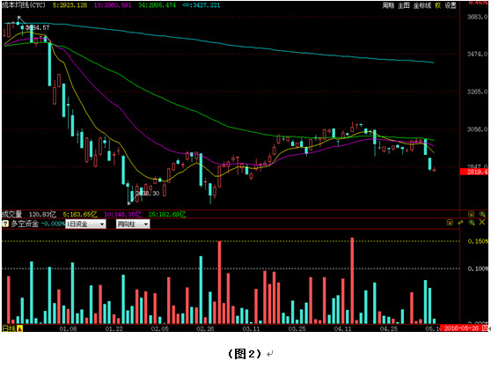Click the 日线 daily period label
Screen dimensions: 491x368
[9, 328]
